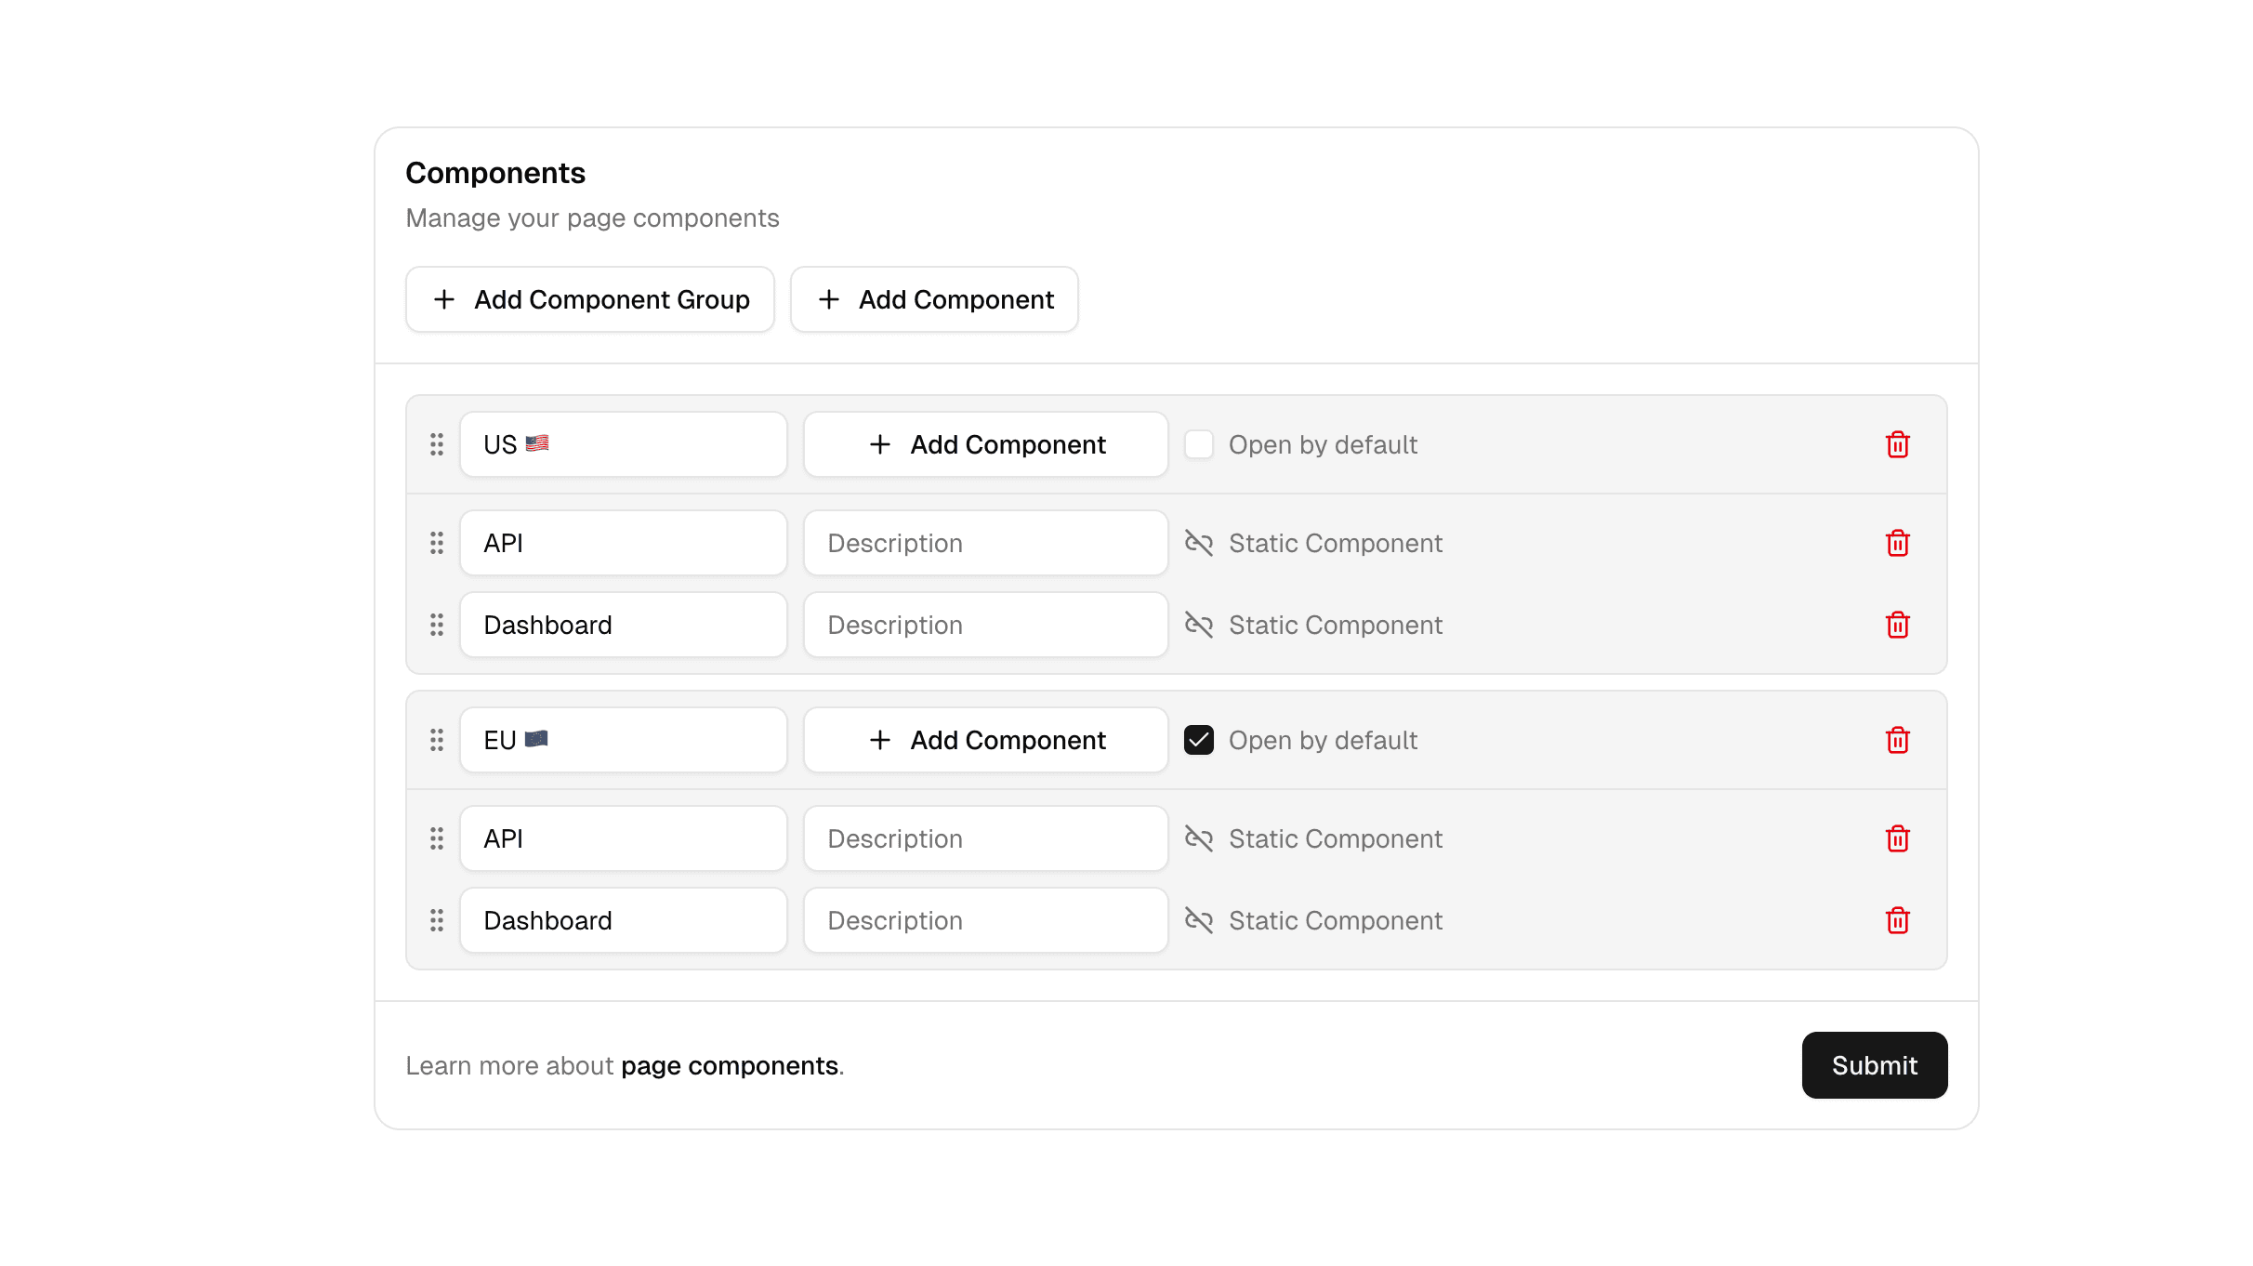Uncheck Open by default for the EU group
The image size is (2253, 1266).
(1199, 740)
